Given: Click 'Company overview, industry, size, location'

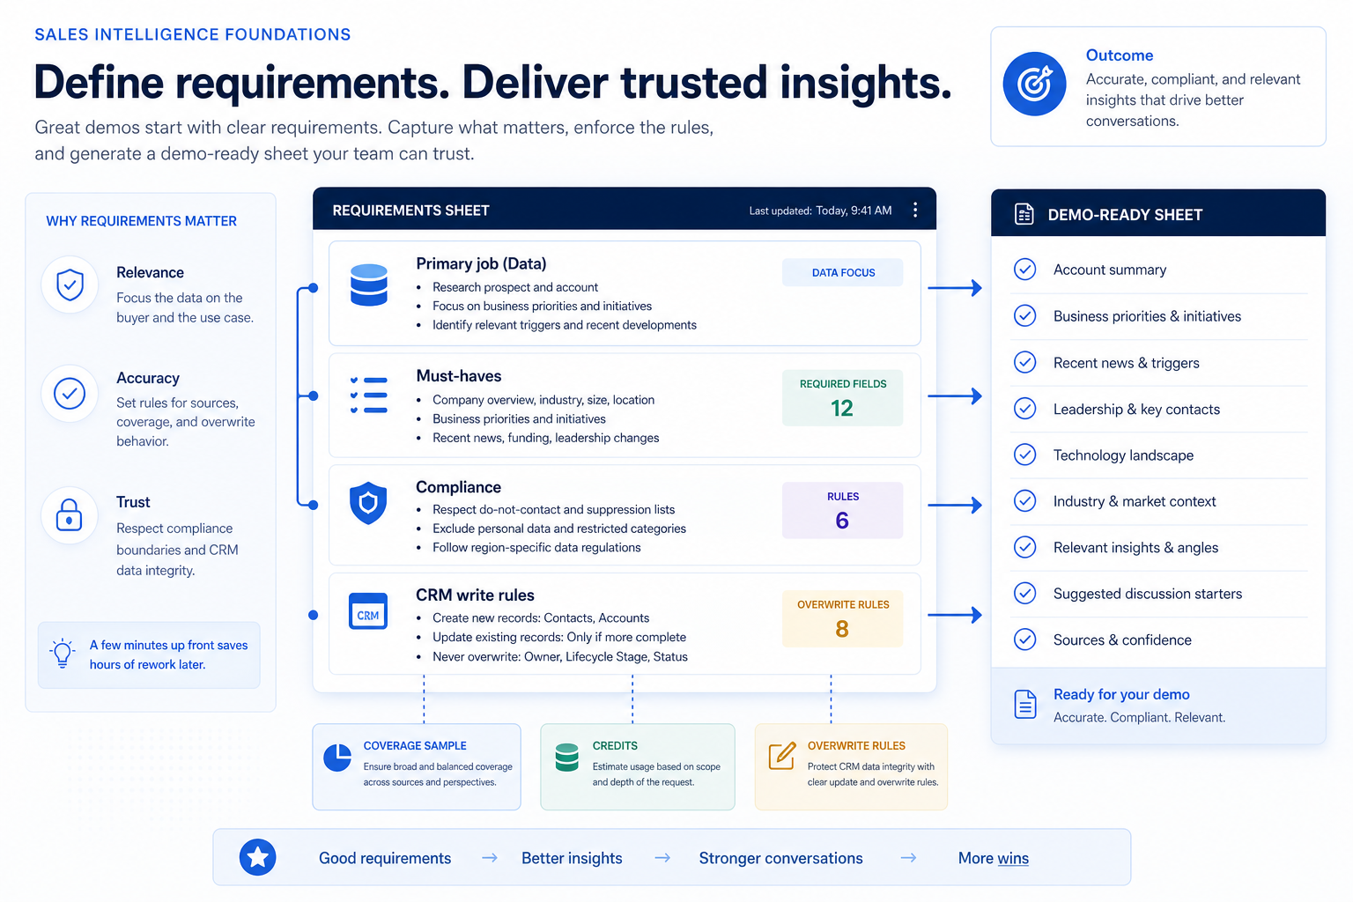Looking at the screenshot, I should click(x=543, y=400).
